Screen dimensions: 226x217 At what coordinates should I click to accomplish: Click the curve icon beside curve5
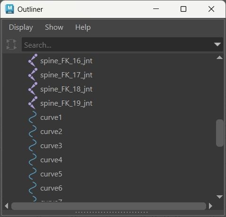(x=33, y=174)
